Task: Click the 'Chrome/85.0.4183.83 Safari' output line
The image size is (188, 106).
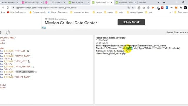Action: click(x=113, y=51)
